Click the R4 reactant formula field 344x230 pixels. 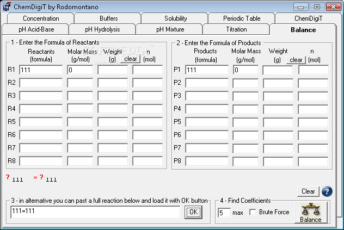41,109
